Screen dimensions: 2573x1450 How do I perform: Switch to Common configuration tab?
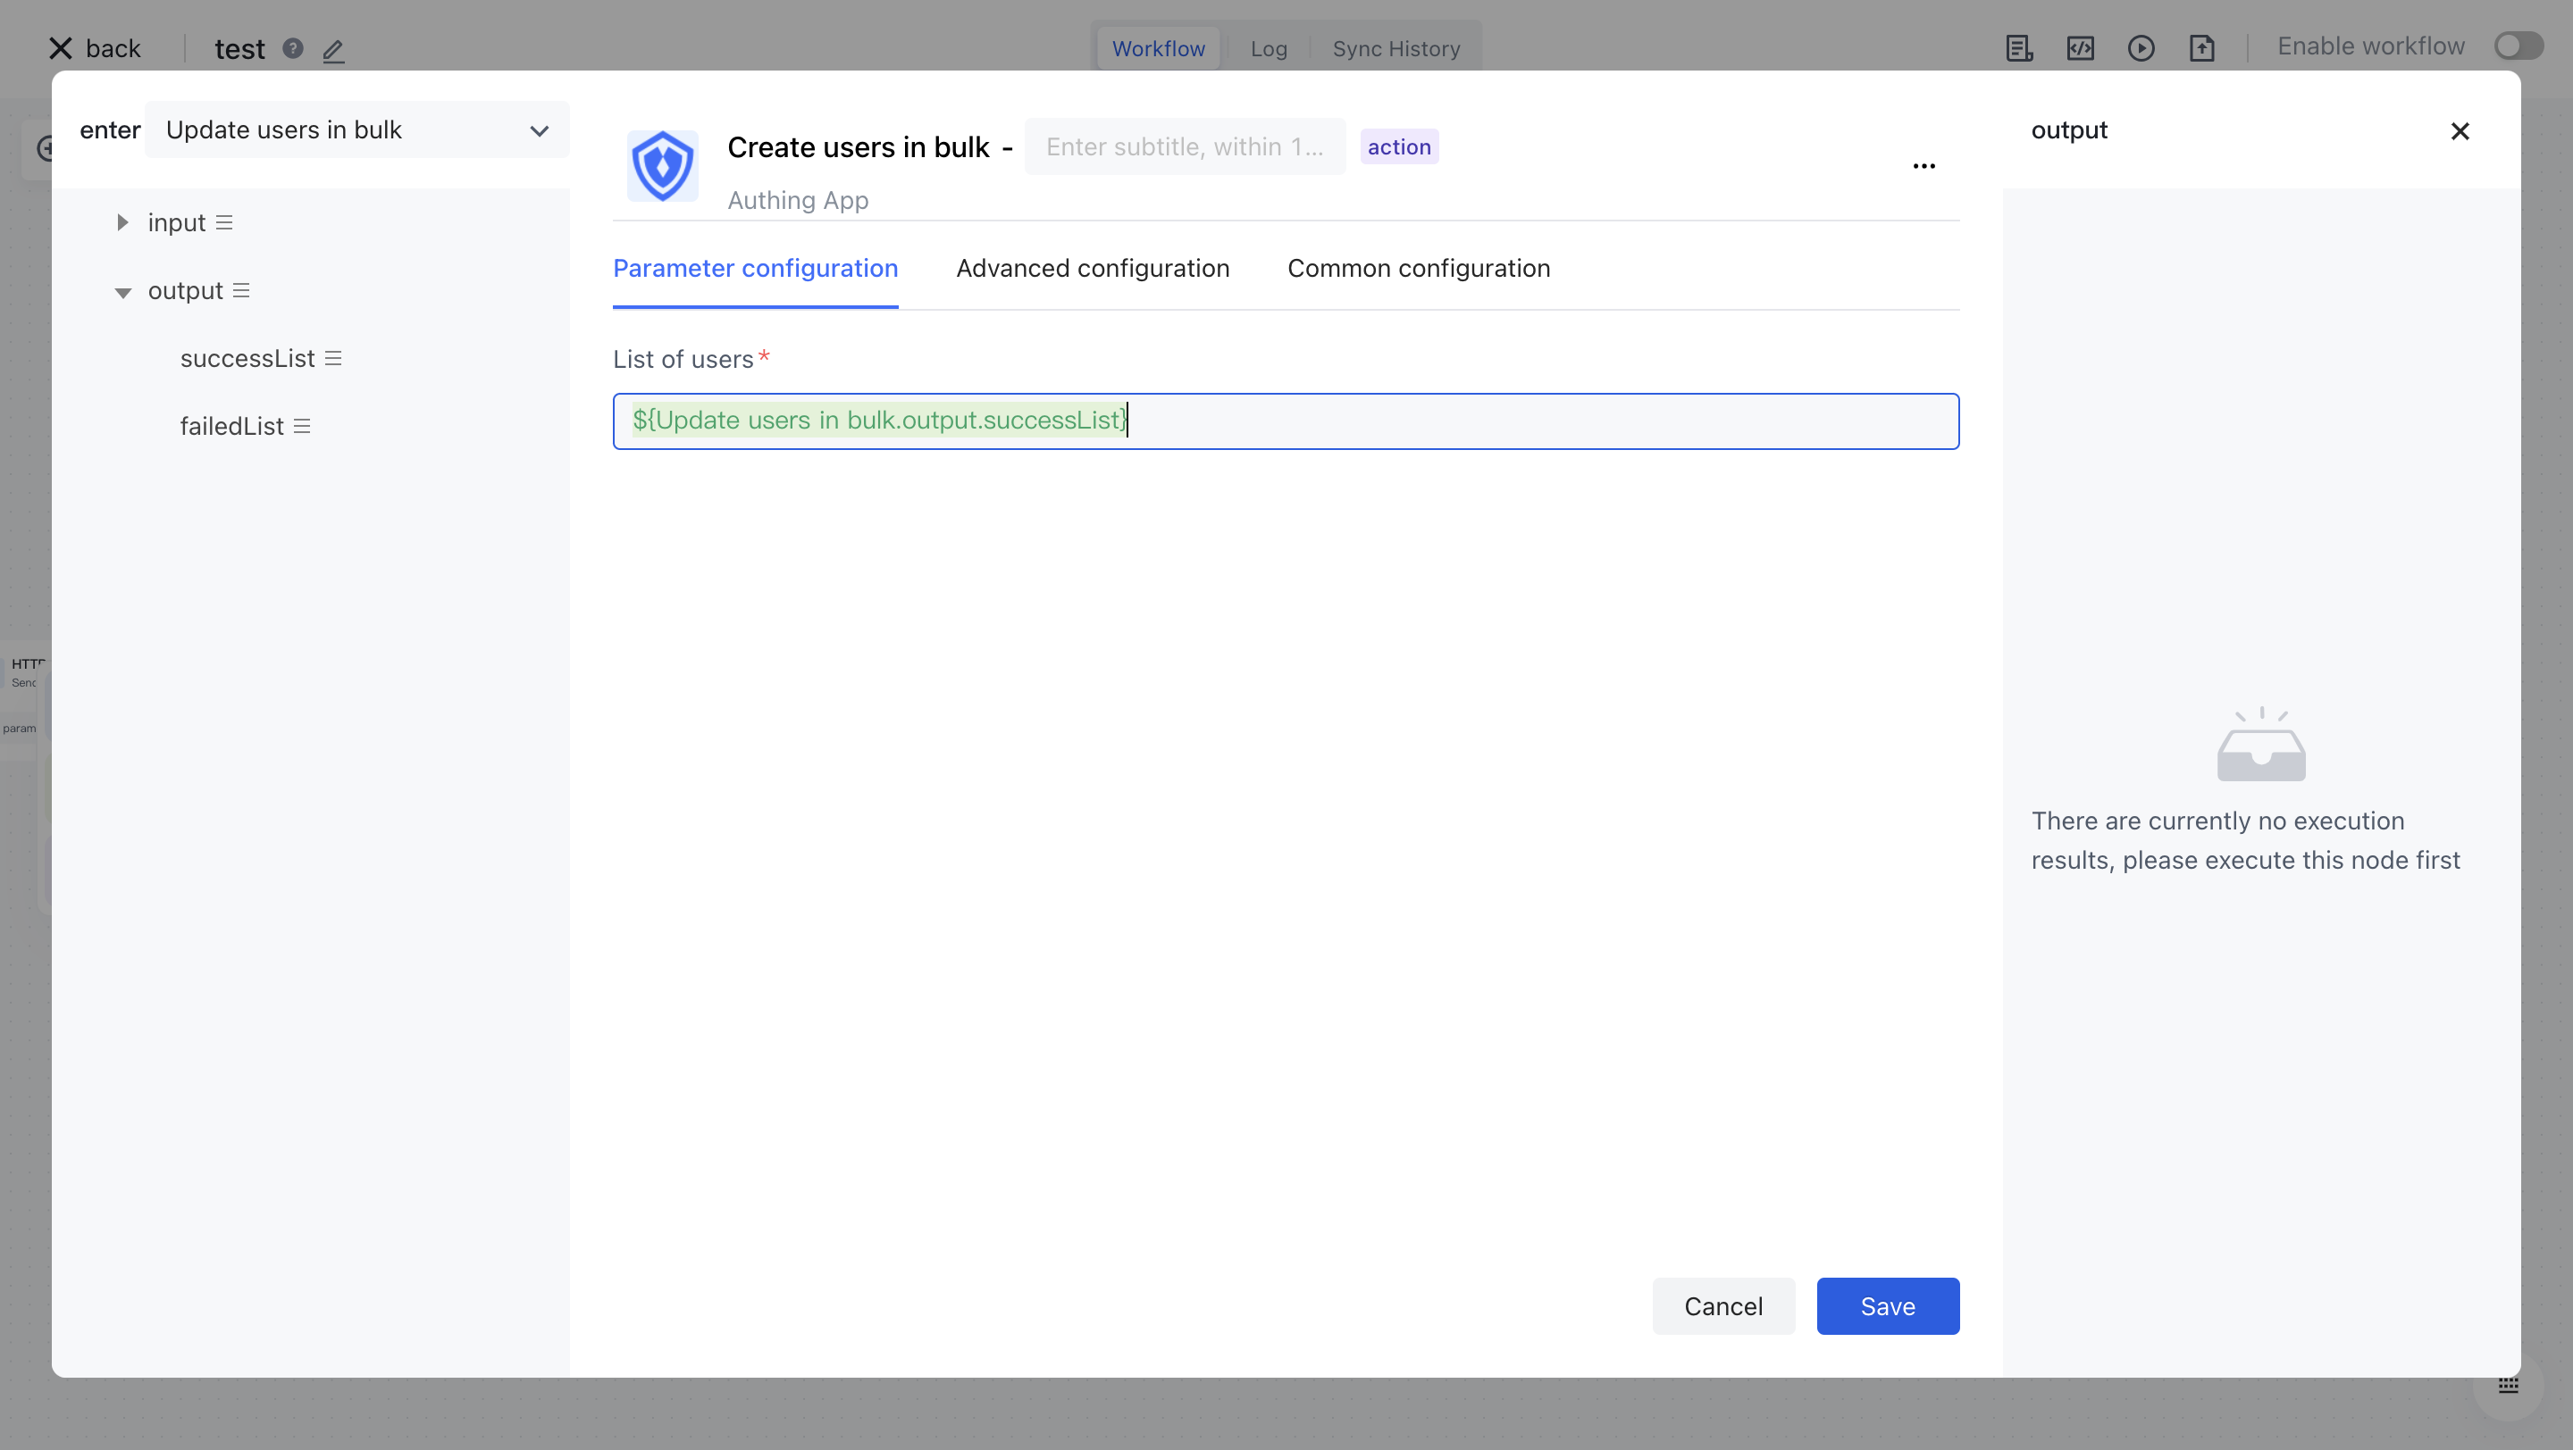coord(1419,269)
